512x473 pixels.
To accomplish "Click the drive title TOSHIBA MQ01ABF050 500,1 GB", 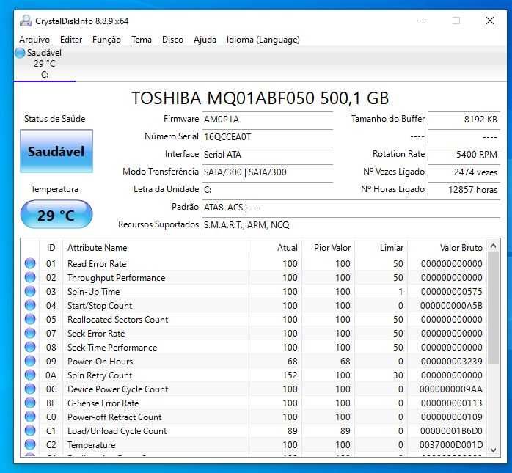I will tap(260, 98).
